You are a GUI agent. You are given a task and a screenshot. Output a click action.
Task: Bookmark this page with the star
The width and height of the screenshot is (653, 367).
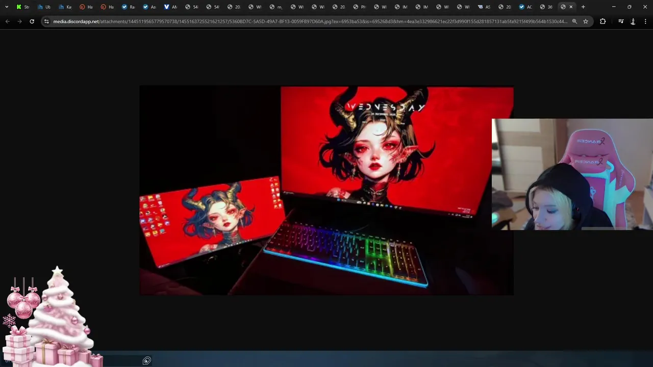coord(586,21)
